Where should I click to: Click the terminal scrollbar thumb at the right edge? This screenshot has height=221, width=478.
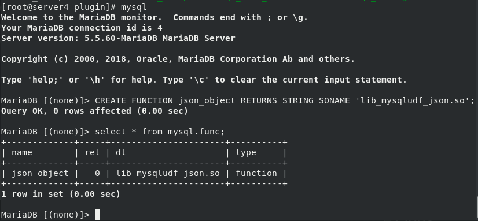tap(477, 208)
